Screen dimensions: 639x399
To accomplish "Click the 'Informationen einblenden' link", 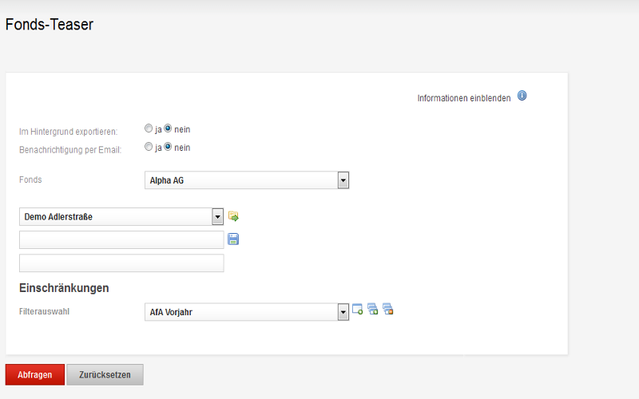I will pyautogui.click(x=464, y=98).
